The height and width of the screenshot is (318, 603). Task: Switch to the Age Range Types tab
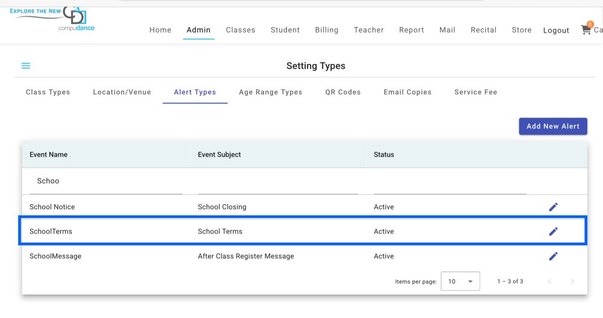point(270,92)
